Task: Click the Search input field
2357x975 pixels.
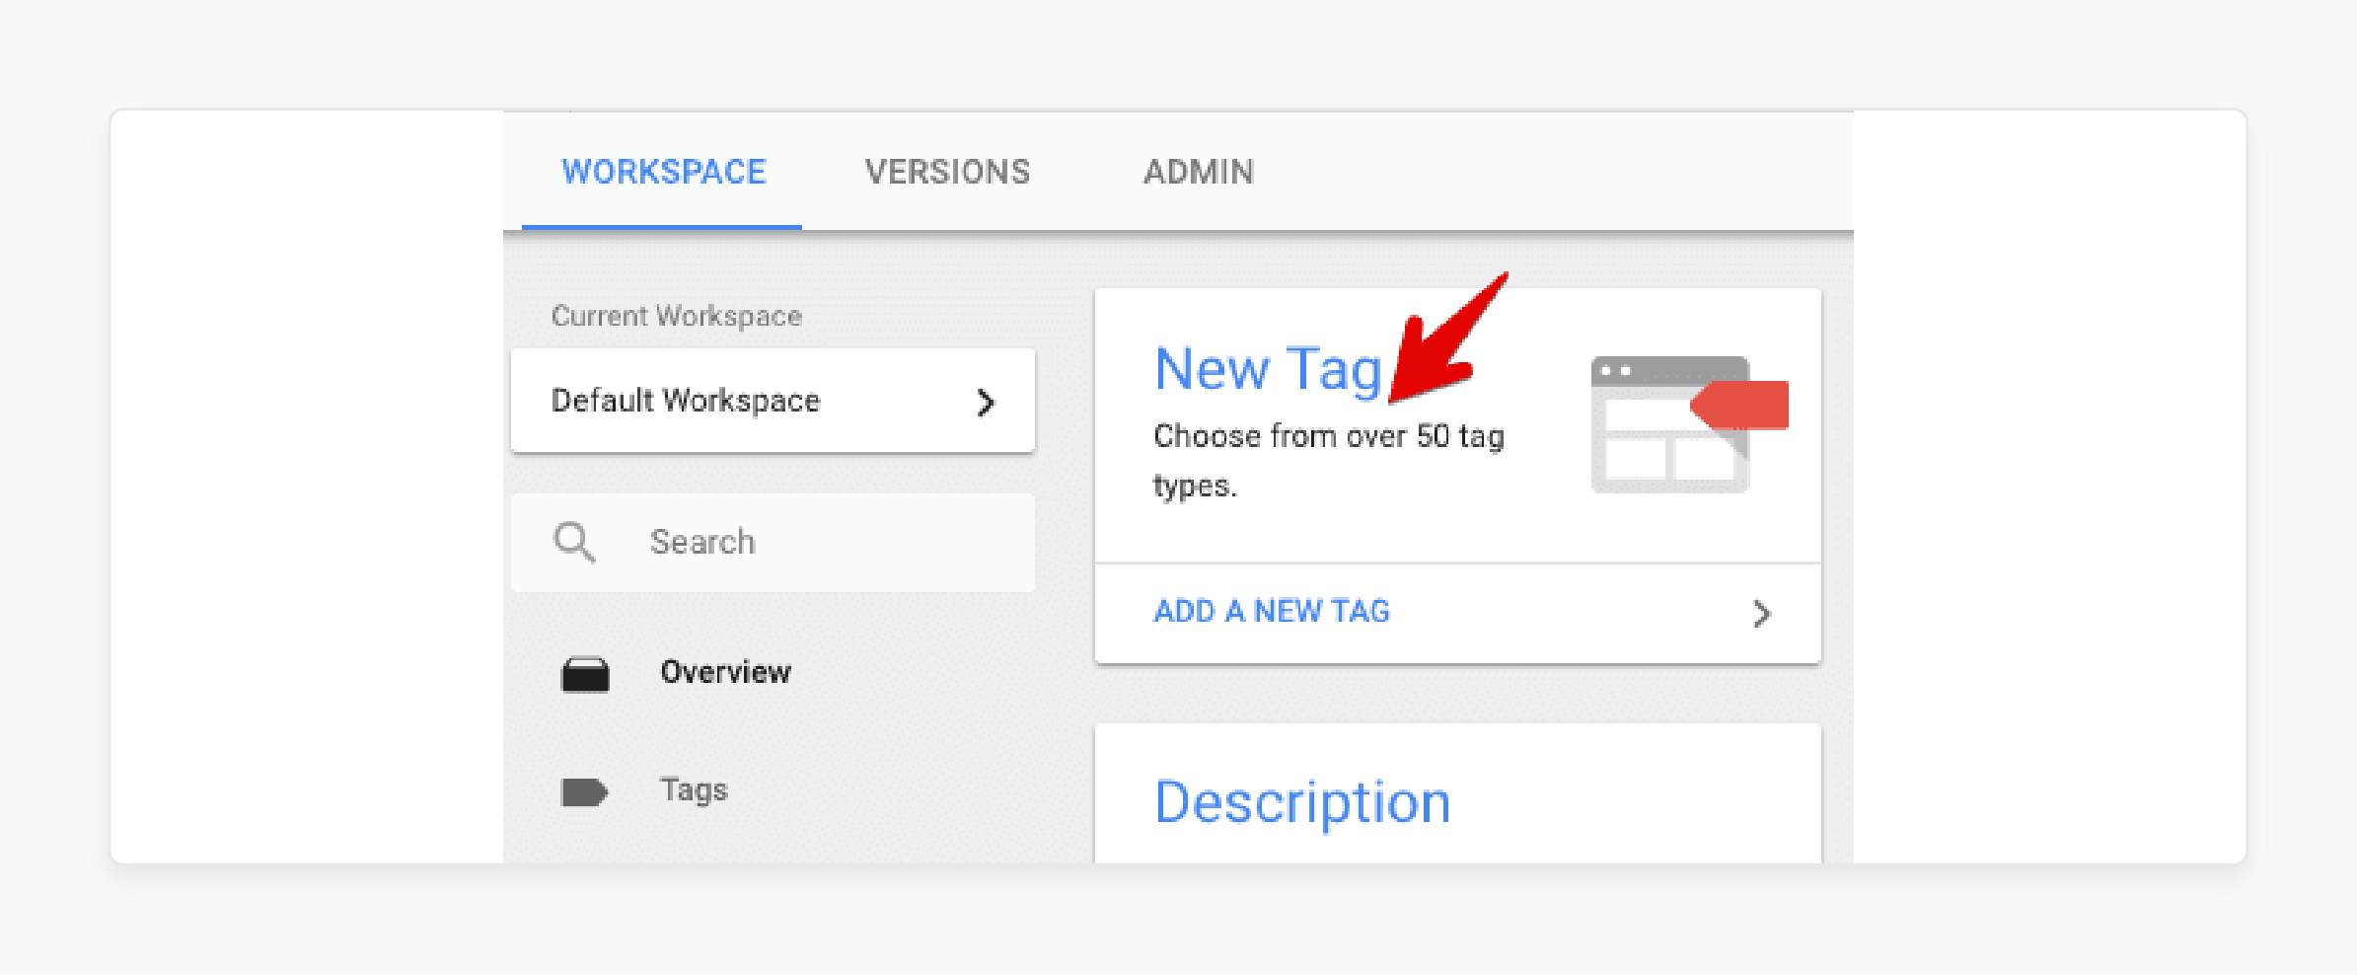Action: (773, 542)
